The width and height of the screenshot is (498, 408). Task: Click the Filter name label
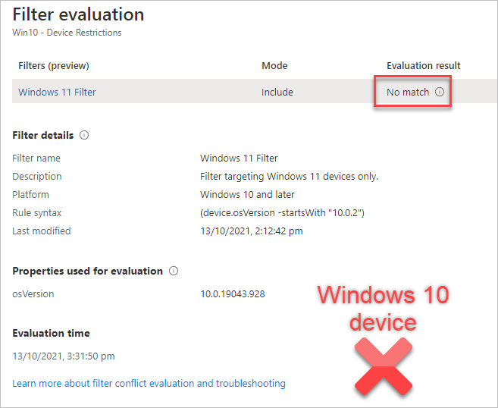click(36, 158)
